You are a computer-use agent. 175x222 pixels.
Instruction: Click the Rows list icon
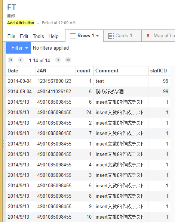73,36
